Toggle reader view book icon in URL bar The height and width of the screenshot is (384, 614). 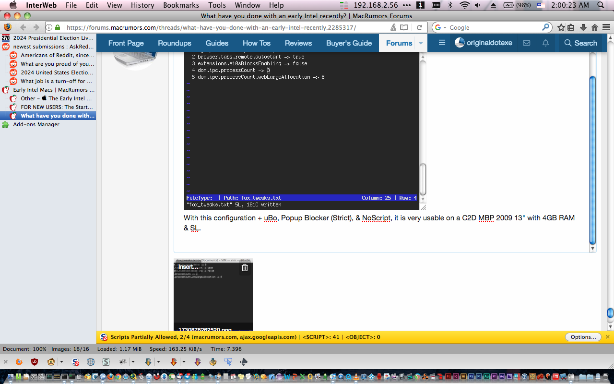pos(404,27)
